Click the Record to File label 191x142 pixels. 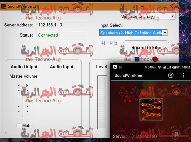click(x=145, y=47)
